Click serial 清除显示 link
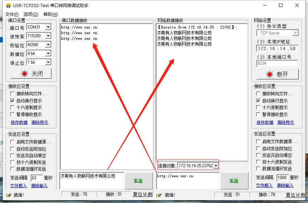The height and width of the screenshot is (203, 308). [40, 122]
